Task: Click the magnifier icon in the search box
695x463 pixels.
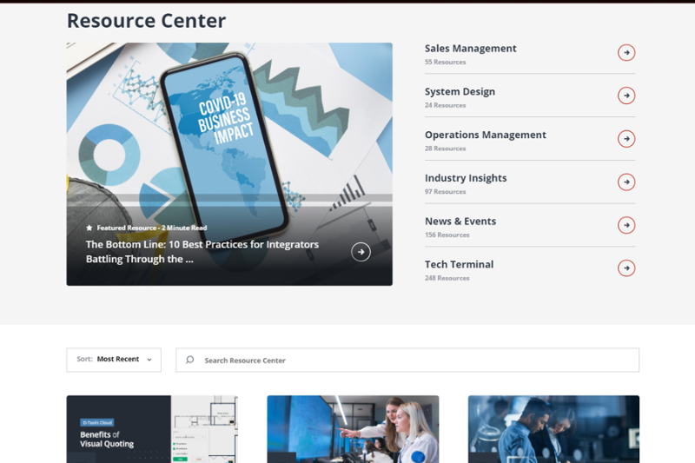Action: pyautogui.click(x=189, y=360)
